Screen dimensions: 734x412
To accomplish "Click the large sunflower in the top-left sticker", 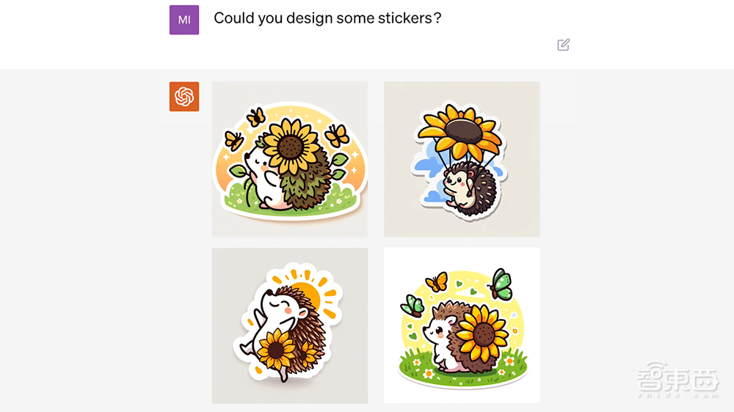I will 290,146.
